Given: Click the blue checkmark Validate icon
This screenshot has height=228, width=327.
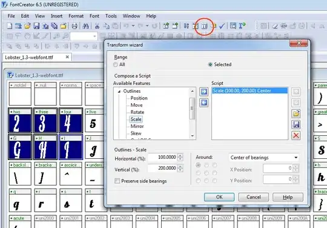Looking at the screenshot, I should (222, 26).
